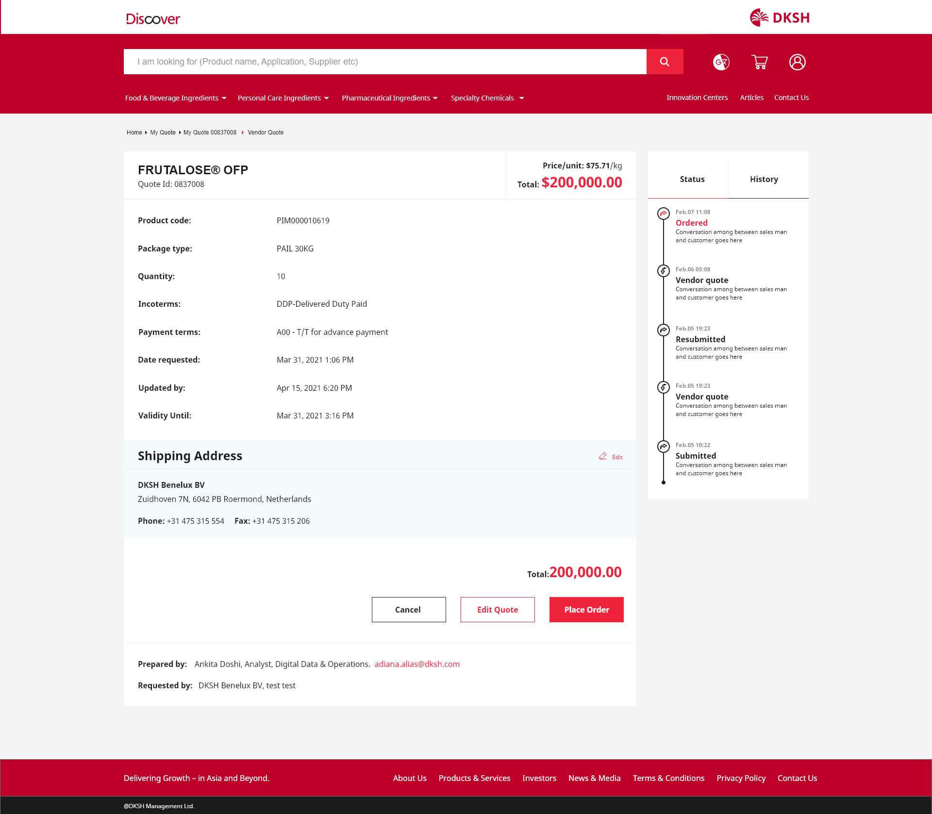Expand the Specialty Chemicals dropdown

[x=487, y=98]
